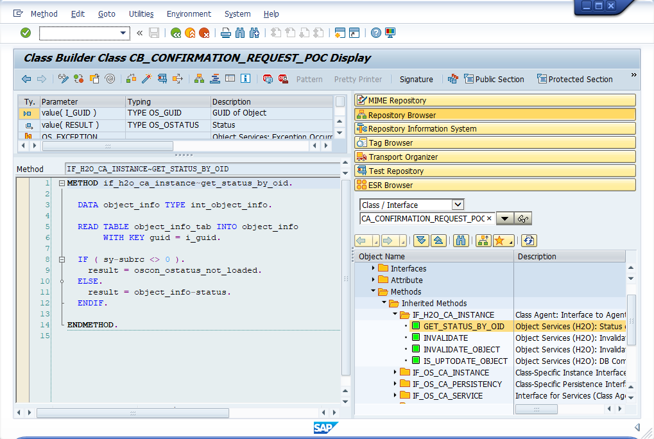Click the code editor horizontal scrollbar thumb
Screen dimensions: 654x439
pyautogui.click(x=133, y=413)
